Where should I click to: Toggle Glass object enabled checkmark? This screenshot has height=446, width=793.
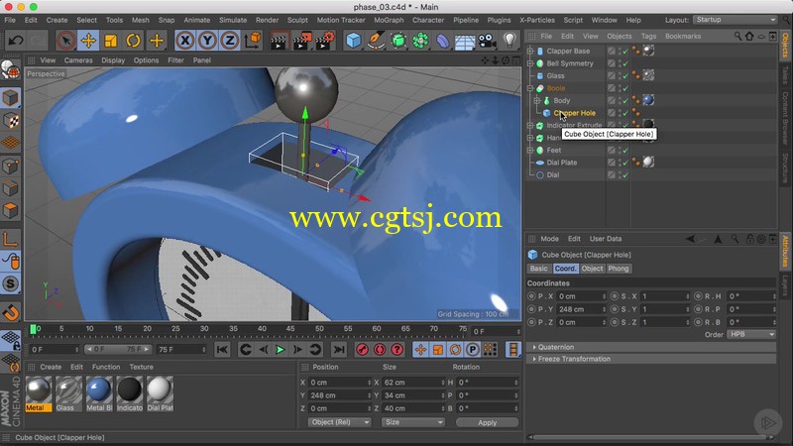tap(625, 76)
